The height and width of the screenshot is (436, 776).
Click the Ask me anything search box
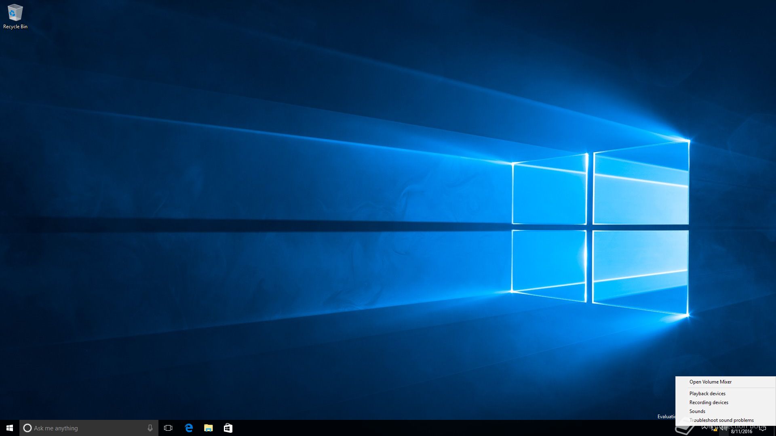89,428
